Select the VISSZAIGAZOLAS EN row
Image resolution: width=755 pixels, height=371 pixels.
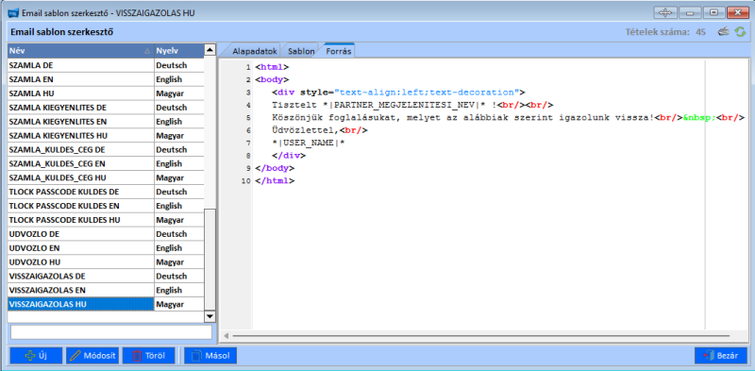pos(106,290)
